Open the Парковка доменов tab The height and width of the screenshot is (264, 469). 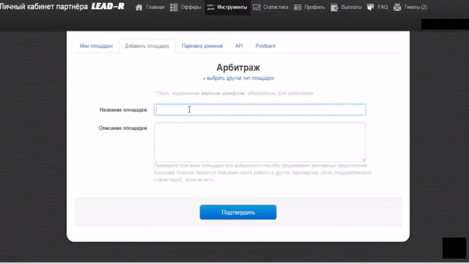coord(202,46)
